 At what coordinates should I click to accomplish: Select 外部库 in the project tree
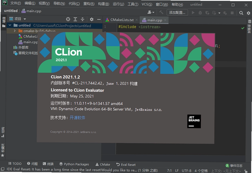[21, 47]
